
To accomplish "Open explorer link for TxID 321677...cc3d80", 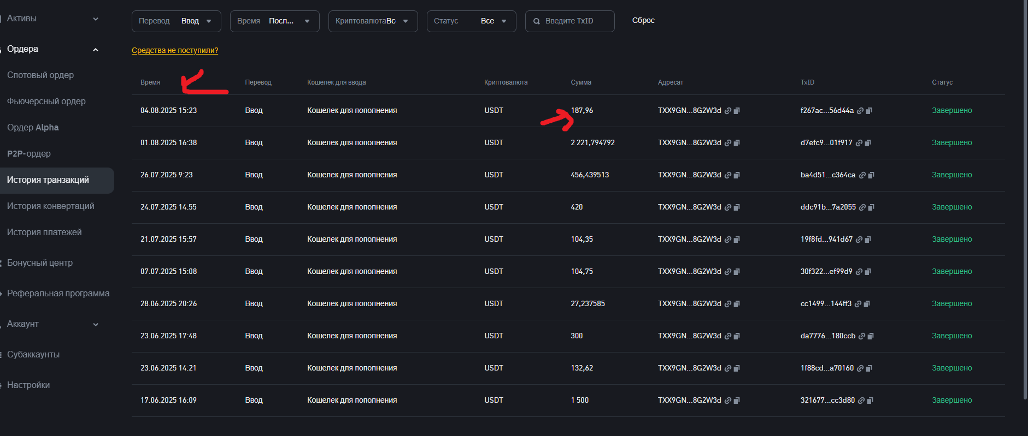I will click(861, 401).
